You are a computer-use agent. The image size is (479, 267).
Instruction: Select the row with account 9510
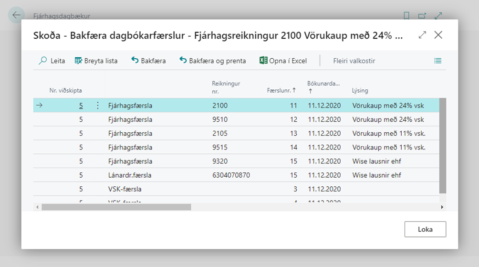220,119
